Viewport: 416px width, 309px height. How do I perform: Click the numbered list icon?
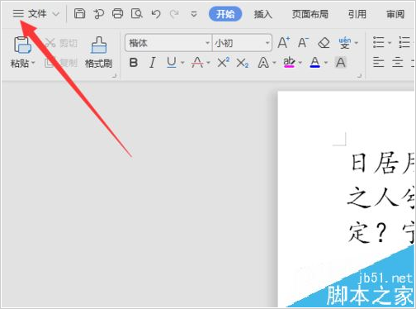pyautogui.click(x=404, y=43)
